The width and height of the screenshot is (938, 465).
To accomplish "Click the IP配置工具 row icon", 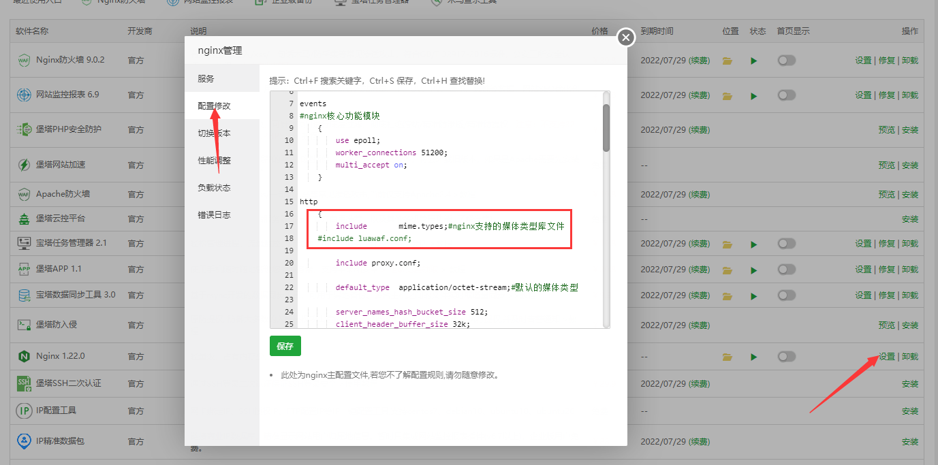I will pyautogui.click(x=24, y=411).
